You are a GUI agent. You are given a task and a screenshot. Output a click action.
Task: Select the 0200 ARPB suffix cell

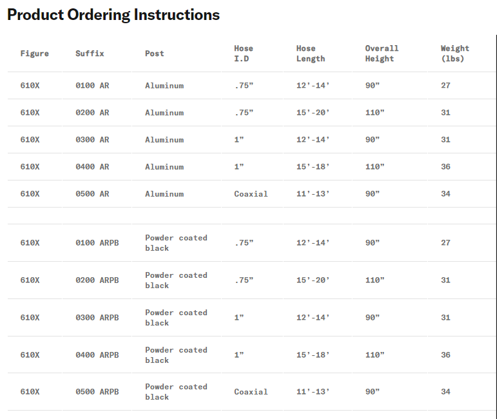(x=97, y=280)
